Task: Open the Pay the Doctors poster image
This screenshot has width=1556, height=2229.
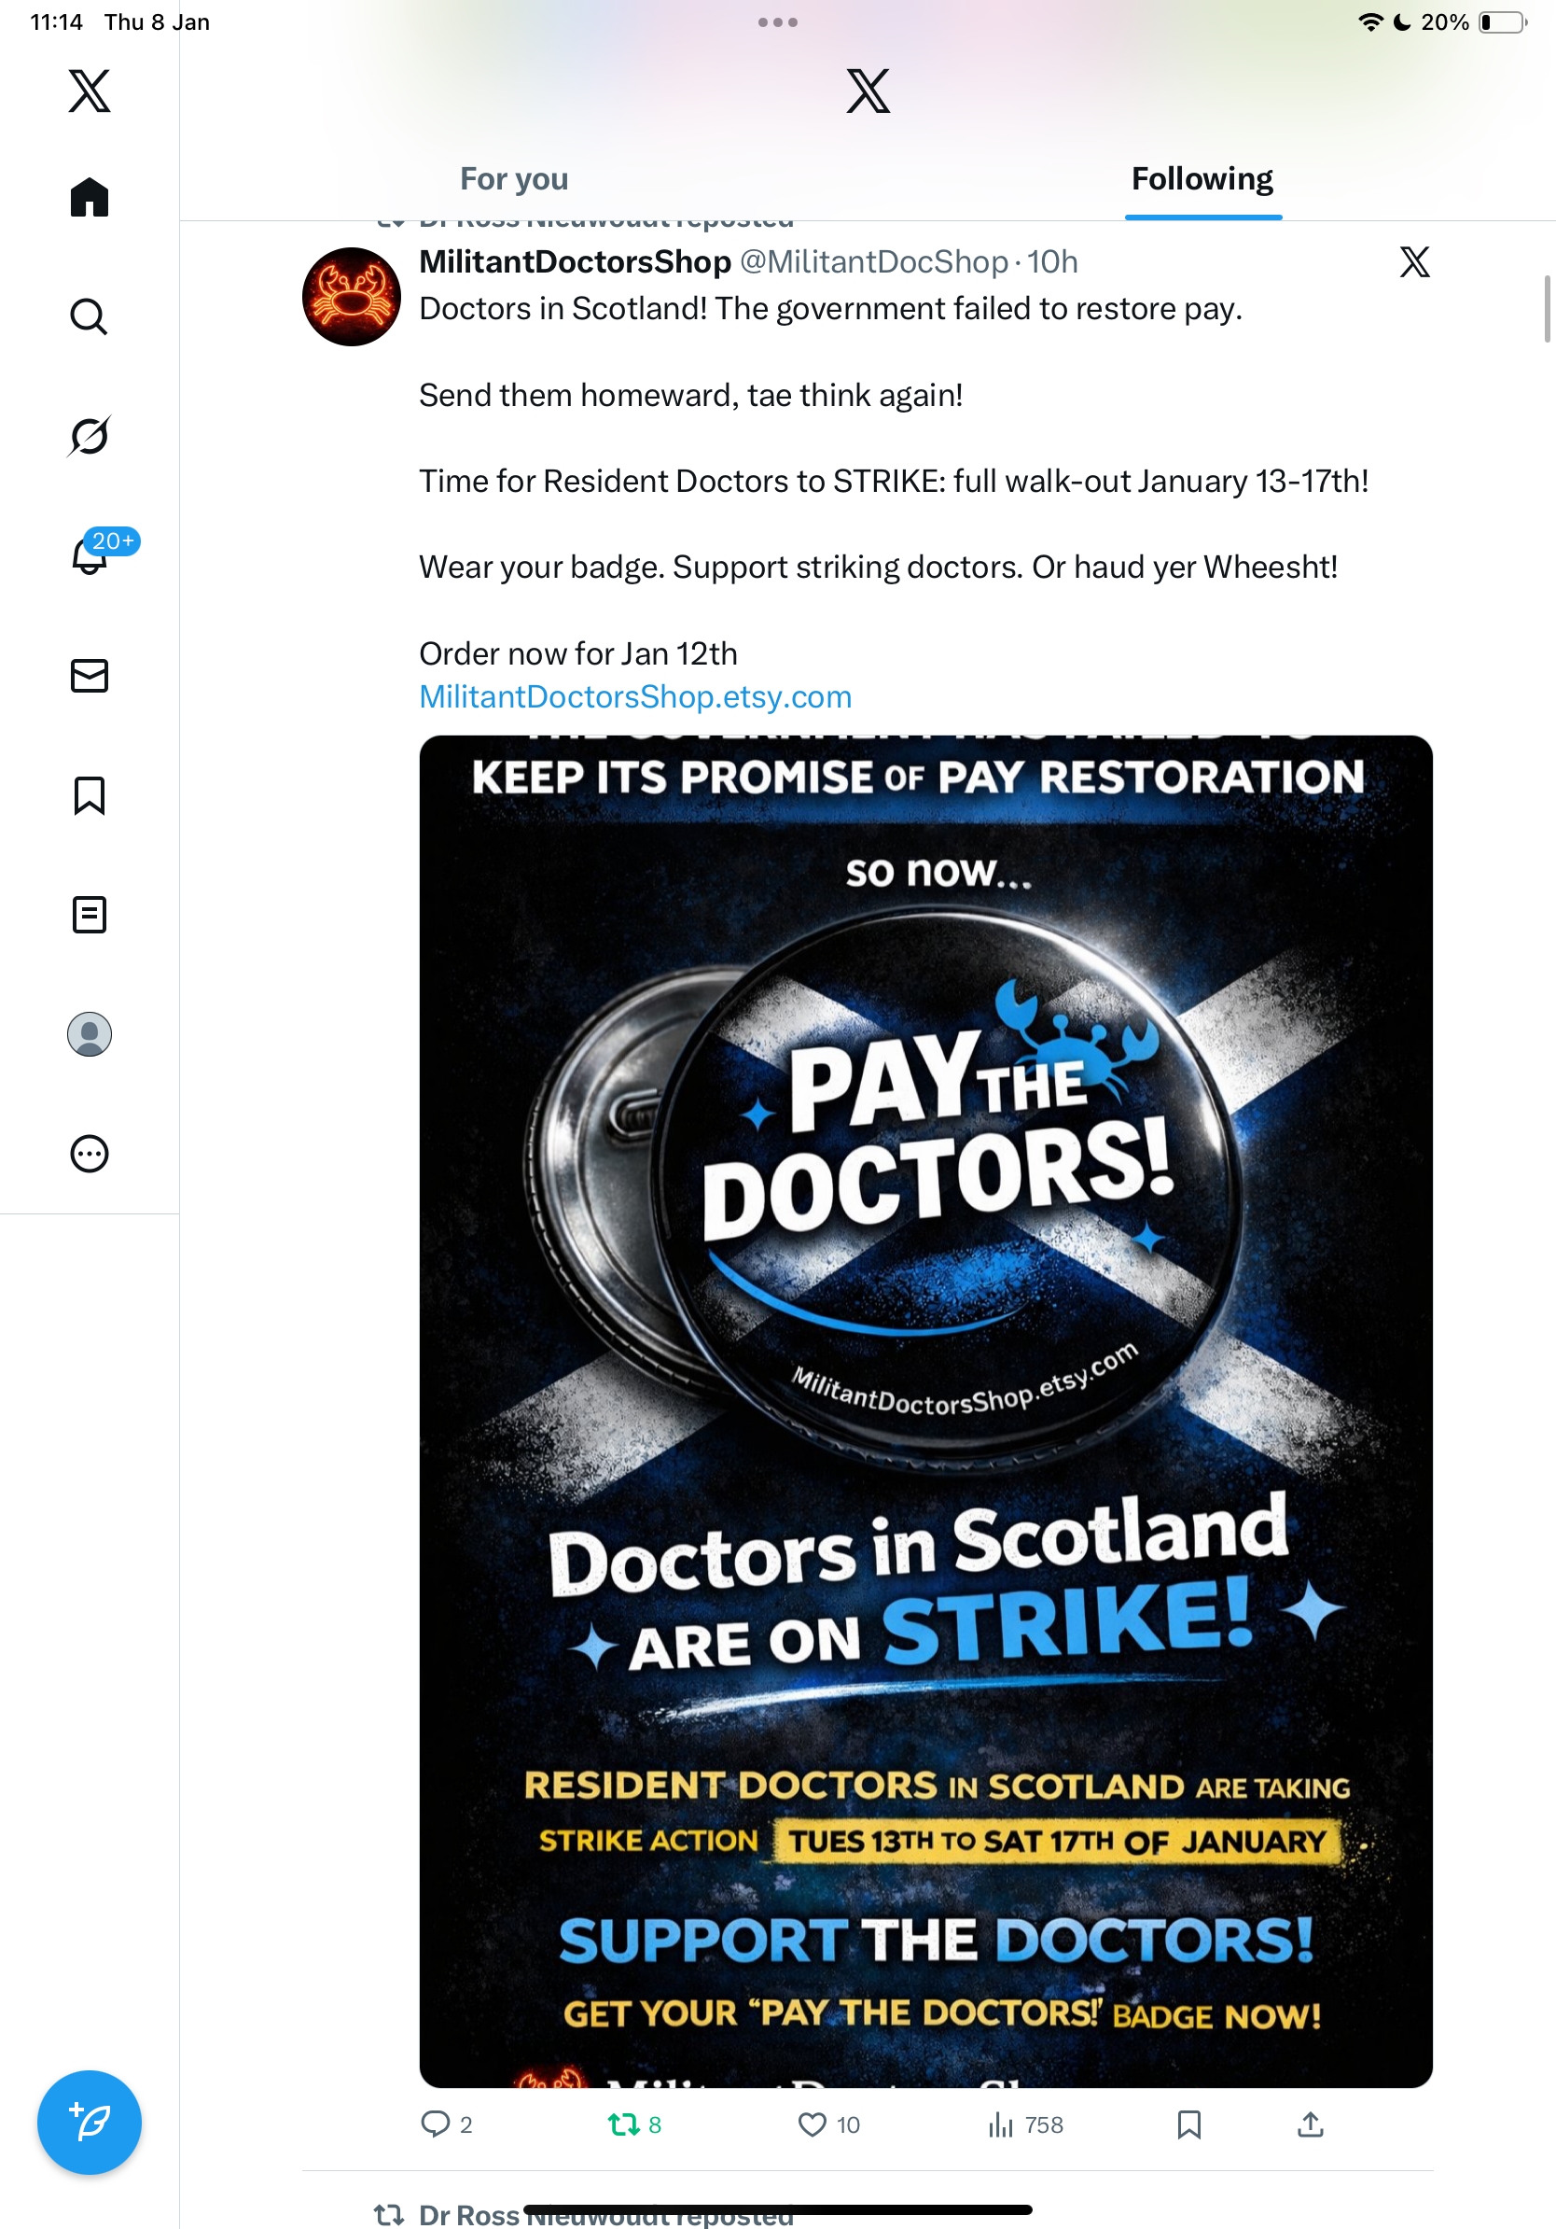Action: 925,1411
